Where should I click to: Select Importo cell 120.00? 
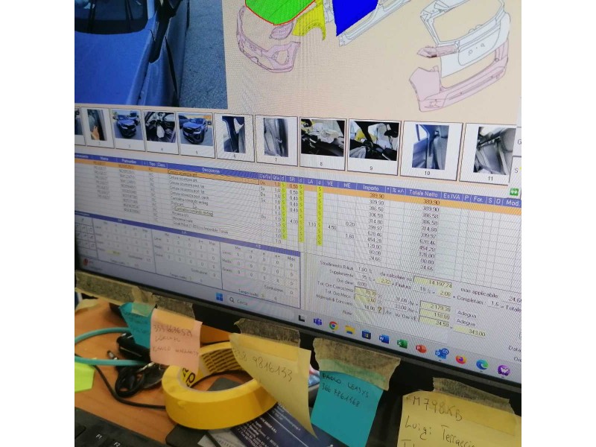tap(375, 247)
